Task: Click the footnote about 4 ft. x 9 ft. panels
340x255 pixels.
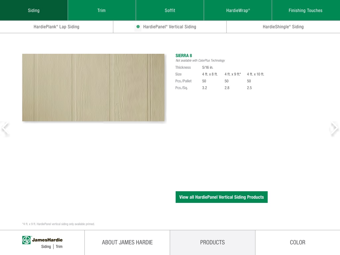Action: click(x=58, y=224)
